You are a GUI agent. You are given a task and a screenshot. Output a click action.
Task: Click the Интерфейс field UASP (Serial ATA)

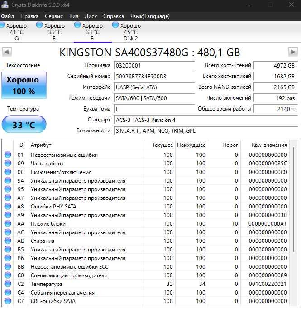tap(154, 87)
